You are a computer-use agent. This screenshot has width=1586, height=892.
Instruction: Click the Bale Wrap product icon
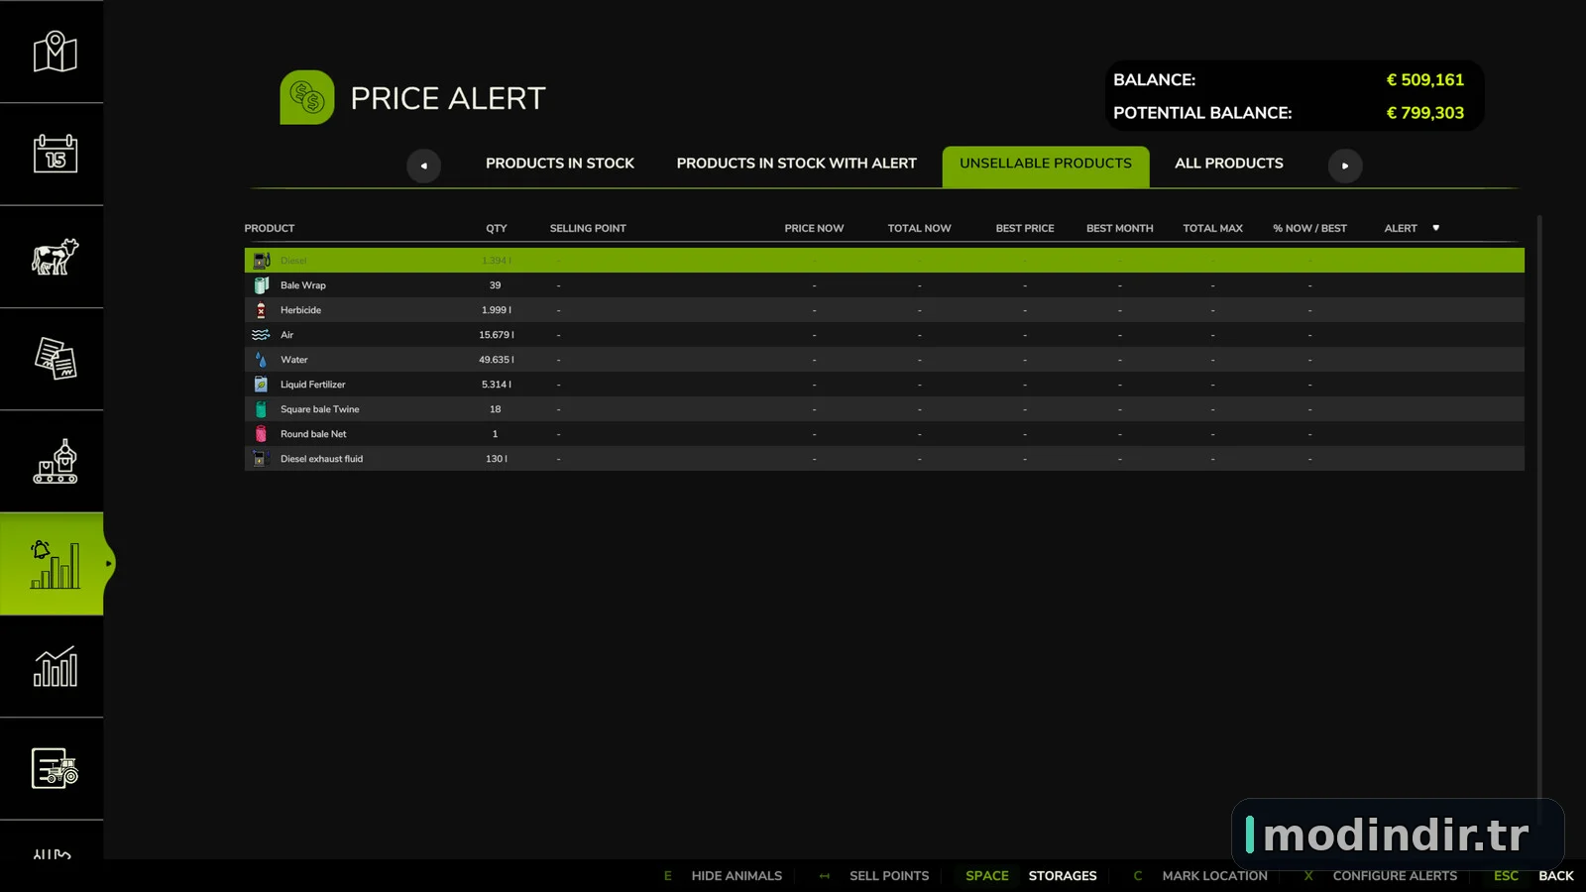pyautogui.click(x=261, y=285)
